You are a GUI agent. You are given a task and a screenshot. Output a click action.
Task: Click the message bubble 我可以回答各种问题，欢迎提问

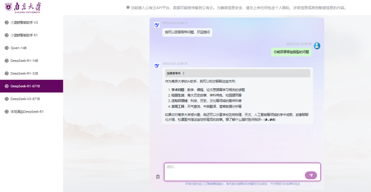pyautogui.click(x=187, y=32)
